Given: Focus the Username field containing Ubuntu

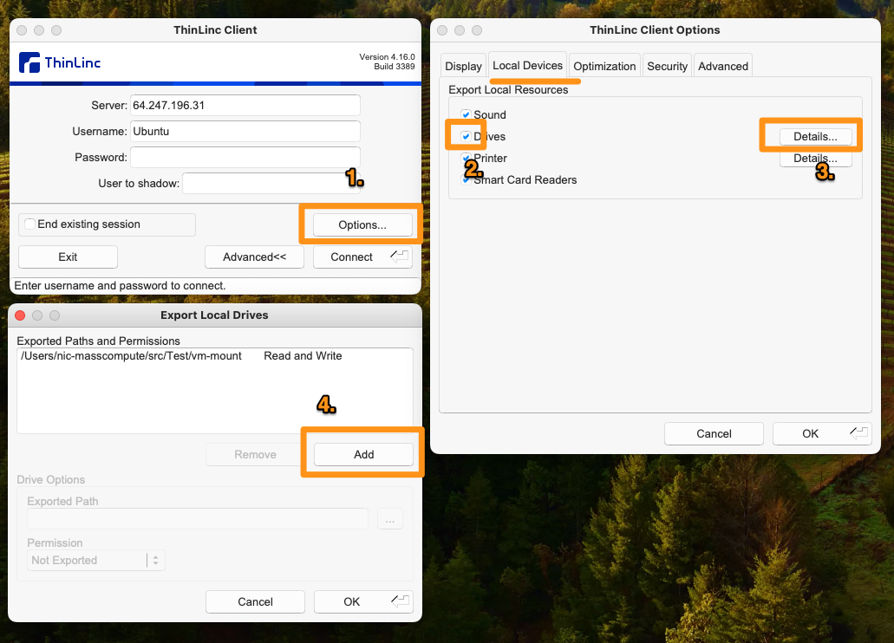Looking at the screenshot, I should 245,131.
